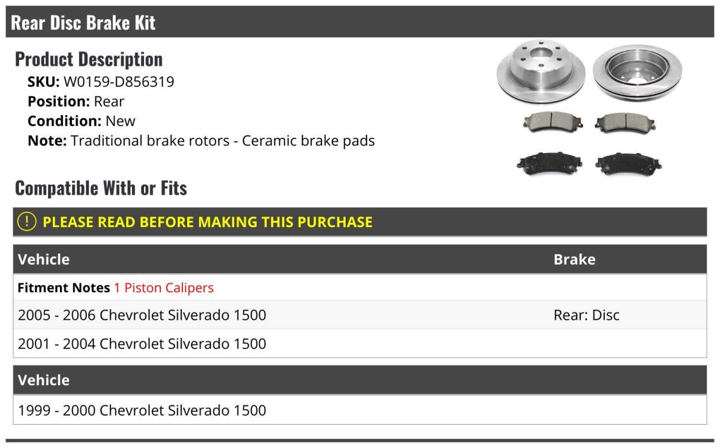Select the upper-left ceramic brake pad image

pos(549,122)
